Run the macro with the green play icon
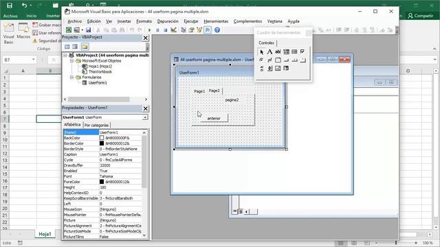 (x=149, y=30)
